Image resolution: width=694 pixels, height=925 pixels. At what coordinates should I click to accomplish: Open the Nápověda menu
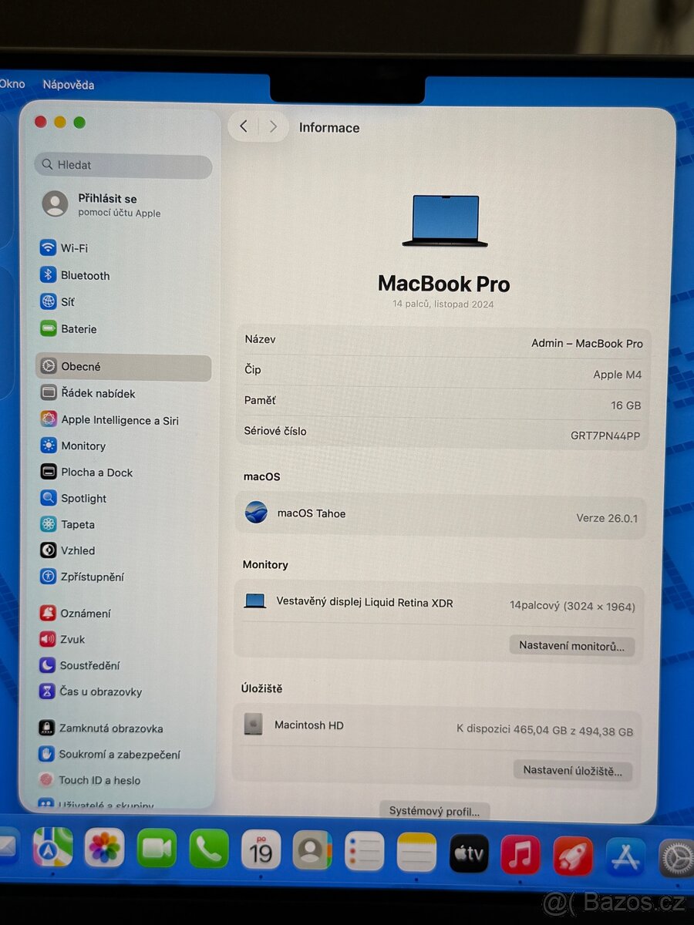[68, 85]
